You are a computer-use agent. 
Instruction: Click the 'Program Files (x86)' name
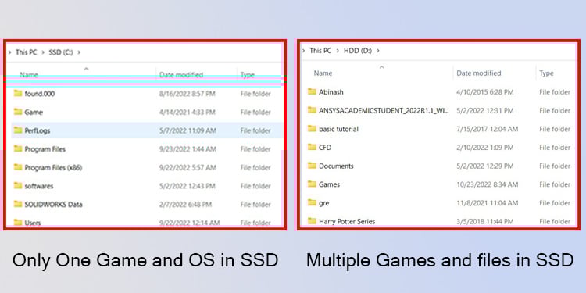point(53,167)
